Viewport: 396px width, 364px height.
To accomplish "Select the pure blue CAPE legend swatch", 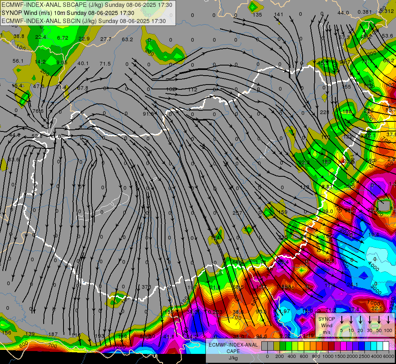I will coord(361,346).
